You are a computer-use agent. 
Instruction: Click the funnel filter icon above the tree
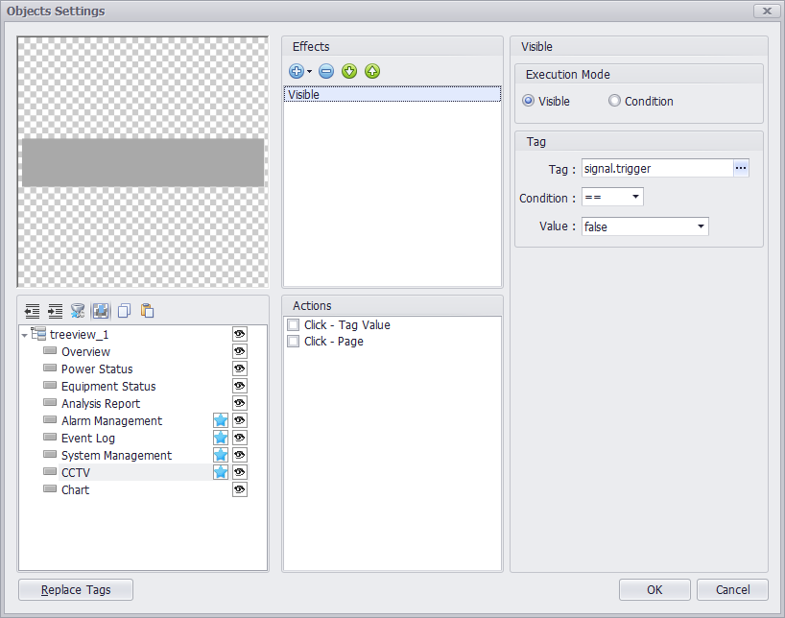pyautogui.click(x=78, y=311)
